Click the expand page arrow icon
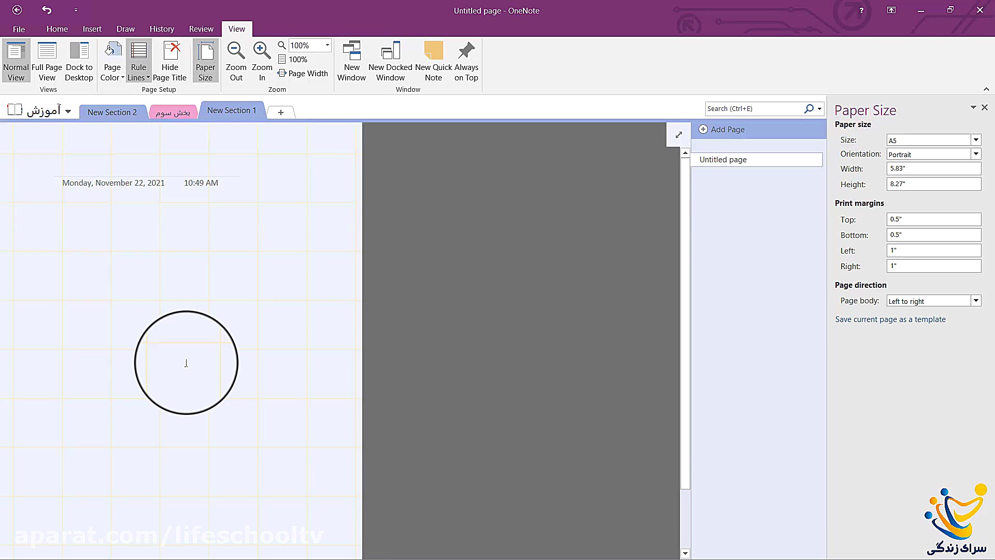The height and width of the screenshot is (560, 995). [678, 135]
